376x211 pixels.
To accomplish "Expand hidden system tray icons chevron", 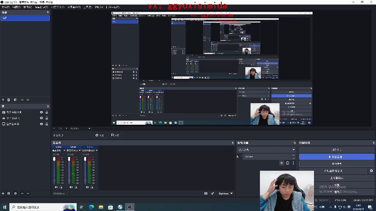I will tap(330, 207).
